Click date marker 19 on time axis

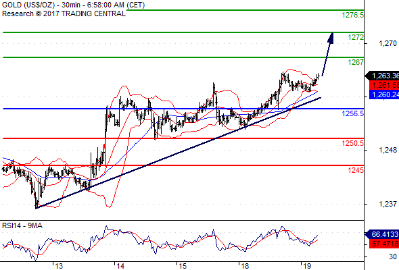pos(307,266)
